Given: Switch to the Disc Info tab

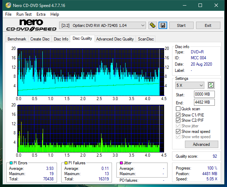Looking at the screenshot, I should (x=61, y=39).
